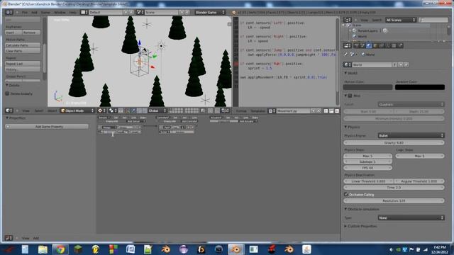Click the Angular Threshold field
Viewport: 454px width, 255px height.
419,181
